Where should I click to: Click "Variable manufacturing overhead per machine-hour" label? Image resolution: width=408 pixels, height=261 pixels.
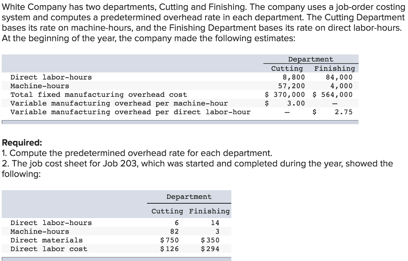[119, 103]
